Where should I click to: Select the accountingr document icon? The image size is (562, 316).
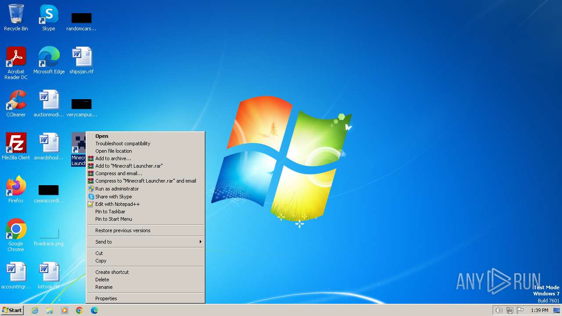(x=16, y=276)
